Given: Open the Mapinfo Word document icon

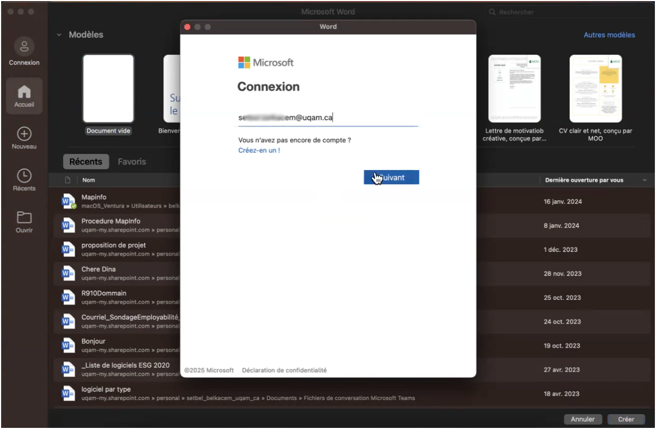Looking at the screenshot, I should point(68,201).
